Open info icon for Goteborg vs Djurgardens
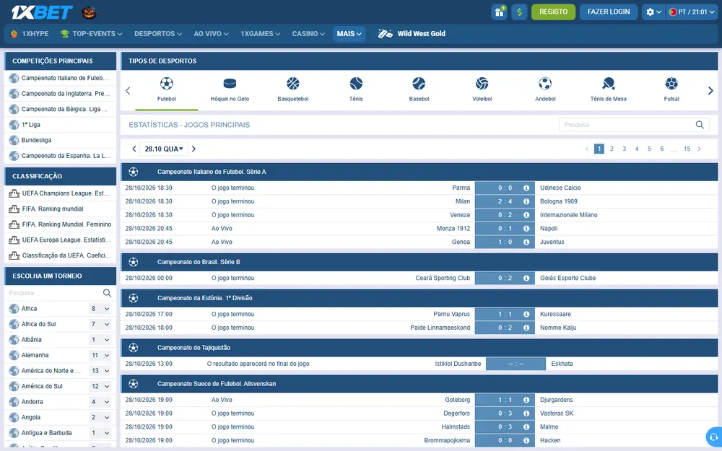 click(x=526, y=400)
